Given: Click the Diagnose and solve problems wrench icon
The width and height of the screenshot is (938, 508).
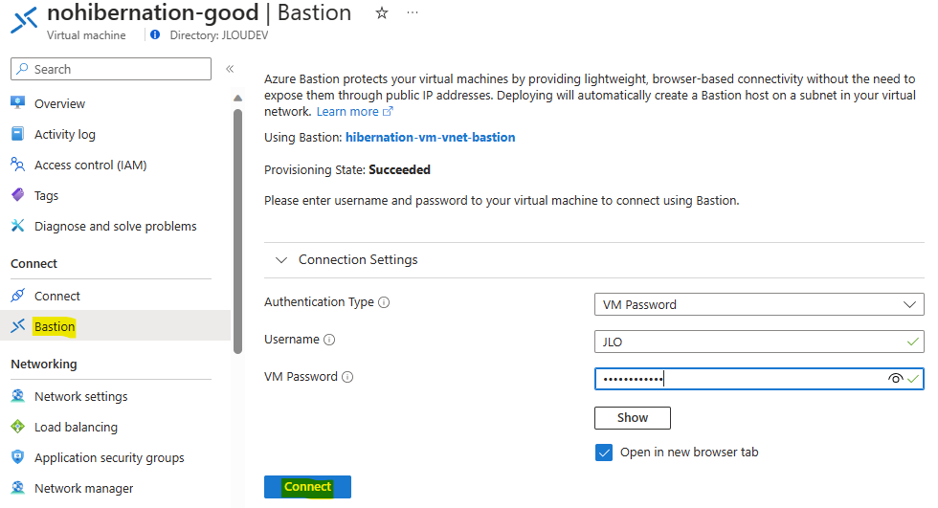Looking at the screenshot, I should click(x=18, y=226).
